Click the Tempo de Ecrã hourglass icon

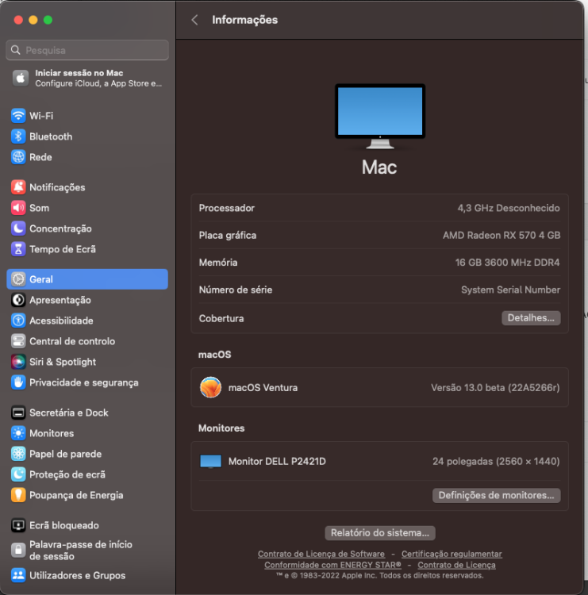coord(18,249)
